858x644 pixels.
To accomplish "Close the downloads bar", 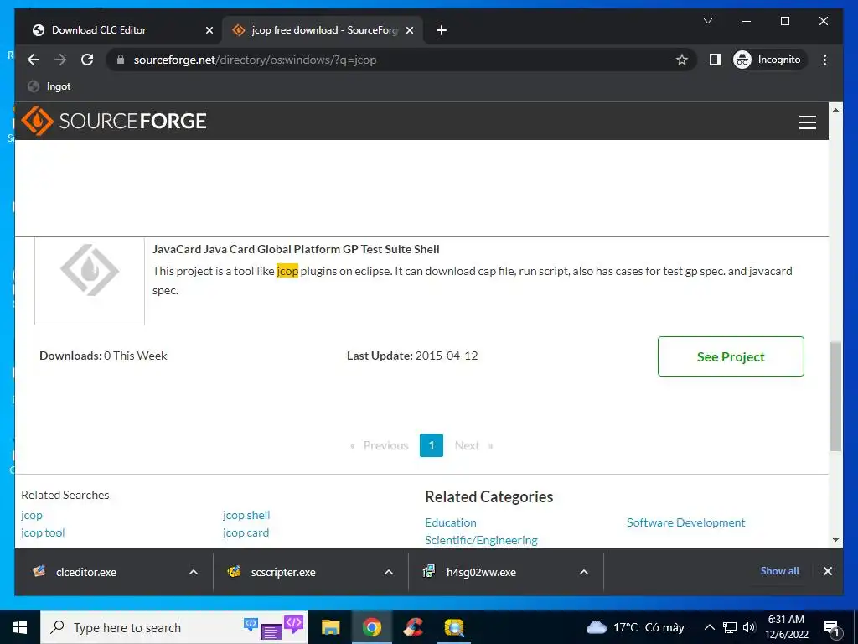I will point(827,571).
